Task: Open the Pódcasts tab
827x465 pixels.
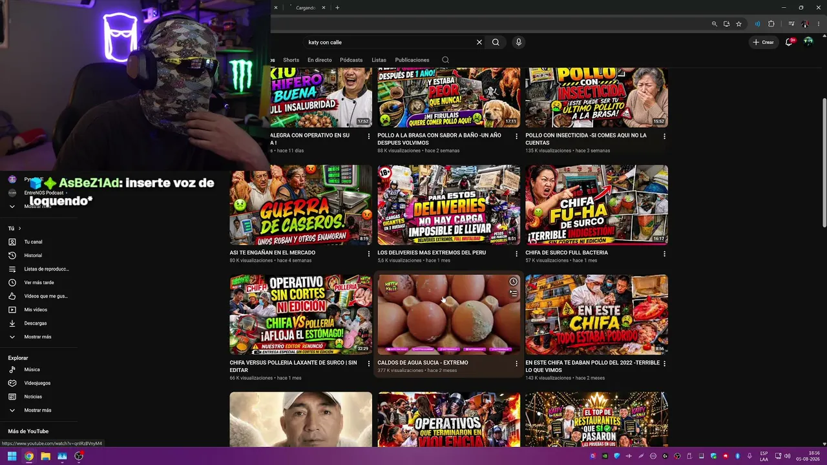Action: tap(351, 60)
